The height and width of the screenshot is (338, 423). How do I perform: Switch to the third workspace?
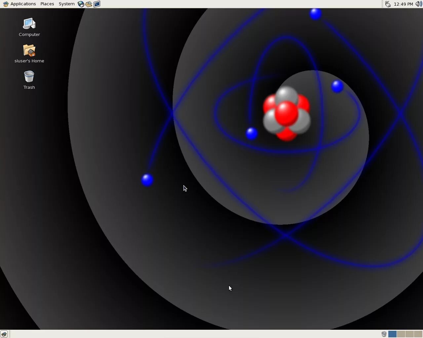point(409,334)
